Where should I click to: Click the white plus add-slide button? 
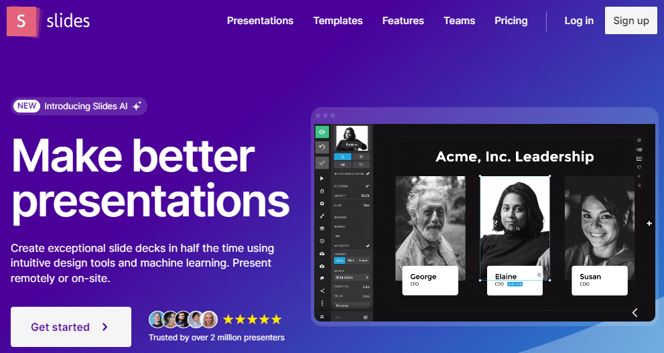[649, 223]
